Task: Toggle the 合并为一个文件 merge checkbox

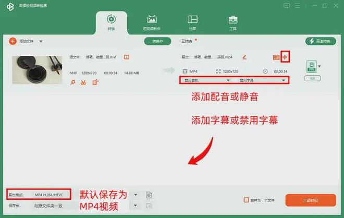Action: pyautogui.click(x=246, y=200)
